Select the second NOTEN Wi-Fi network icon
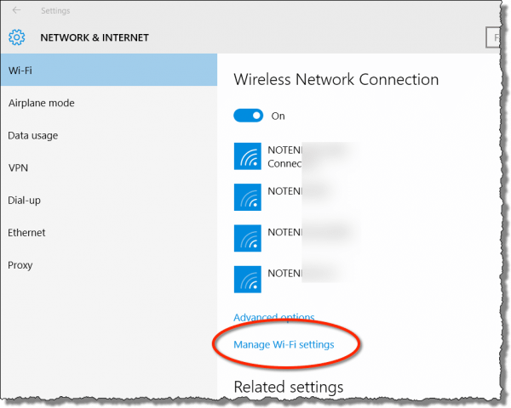Viewport: 511px width, 408px height. pyautogui.click(x=247, y=197)
